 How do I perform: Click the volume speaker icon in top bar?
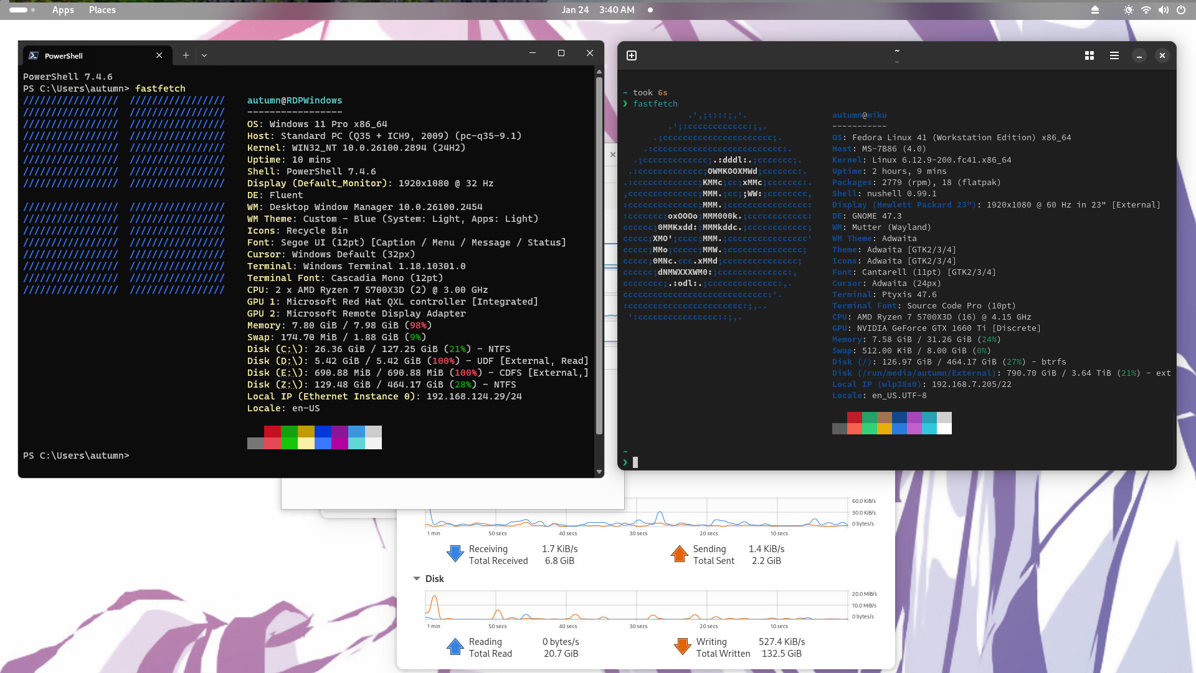point(1163,10)
